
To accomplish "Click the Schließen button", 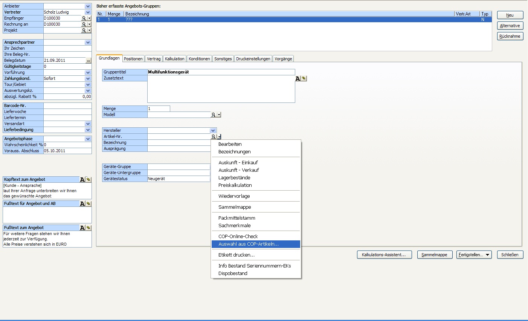I will click(510, 255).
